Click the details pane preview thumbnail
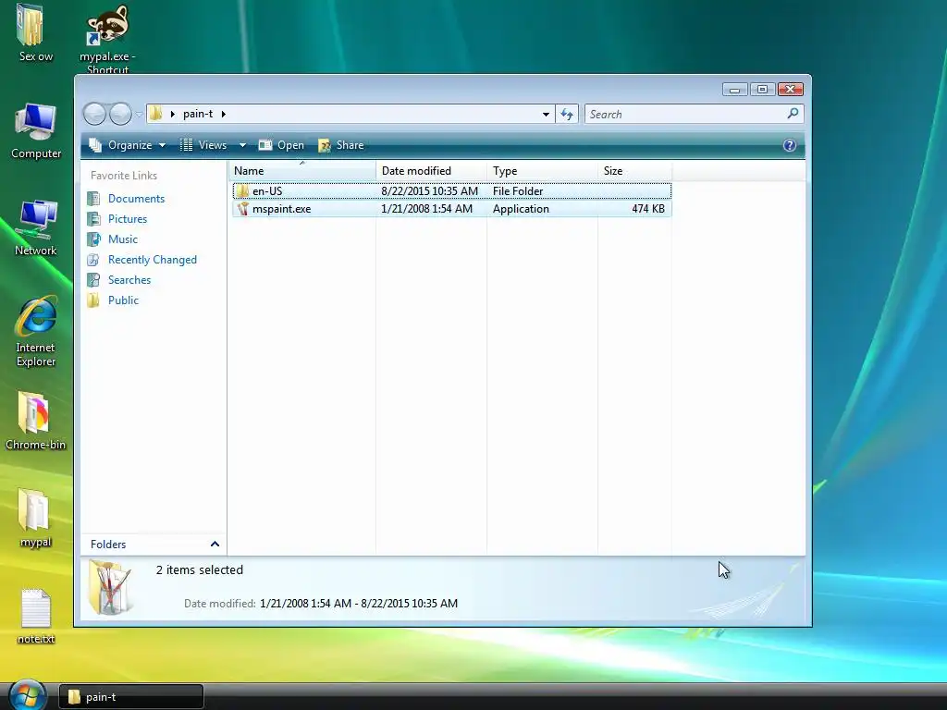Viewport: 947px width, 710px height. pyautogui.click(x=109, y=586)
